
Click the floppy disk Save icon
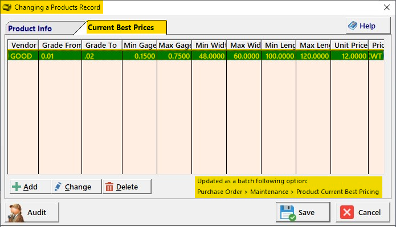point(288,213)
